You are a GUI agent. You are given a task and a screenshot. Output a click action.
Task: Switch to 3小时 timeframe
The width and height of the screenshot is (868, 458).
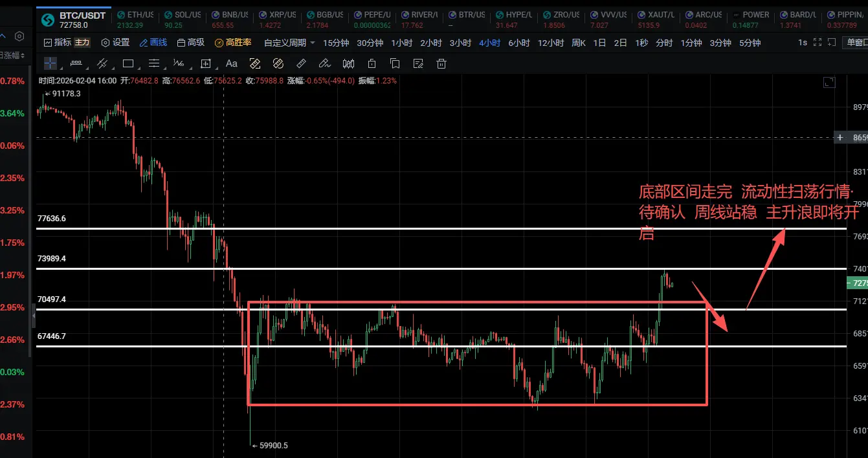click(460, 43)
